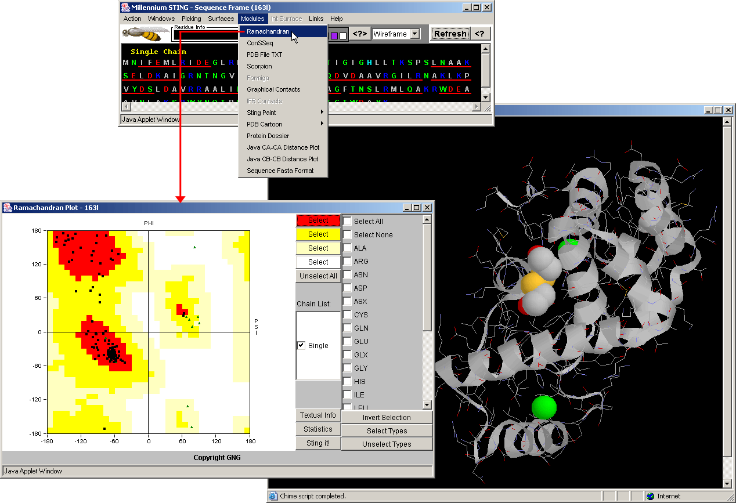Open the Windows menu
The width and height of the screenshot is (736, 503).
pos(161,19)
